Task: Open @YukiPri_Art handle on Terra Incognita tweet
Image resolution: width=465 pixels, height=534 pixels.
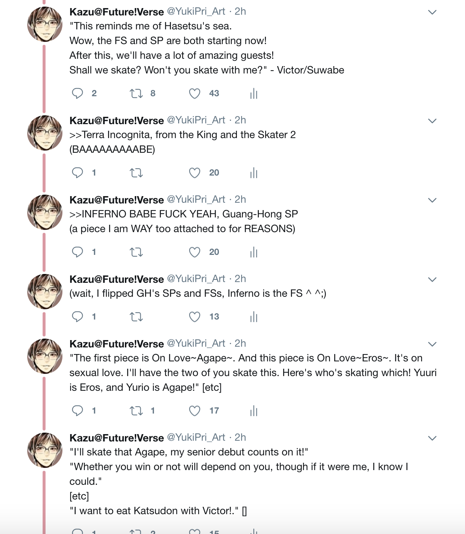Action: point(196,120)
